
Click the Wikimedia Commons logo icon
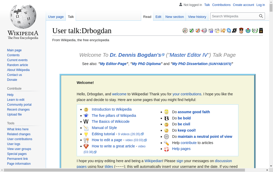click(x=248, y=31)
